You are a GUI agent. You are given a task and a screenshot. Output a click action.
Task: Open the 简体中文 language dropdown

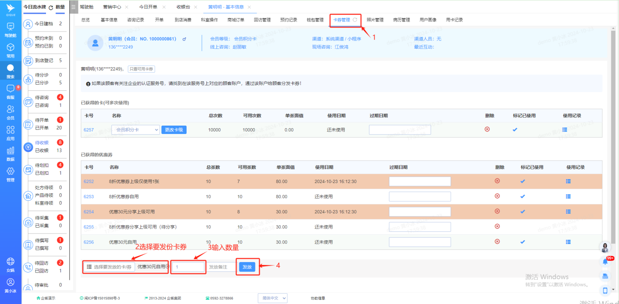pos(272,298)
